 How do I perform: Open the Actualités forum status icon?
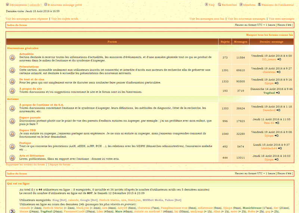pos(12,58)
